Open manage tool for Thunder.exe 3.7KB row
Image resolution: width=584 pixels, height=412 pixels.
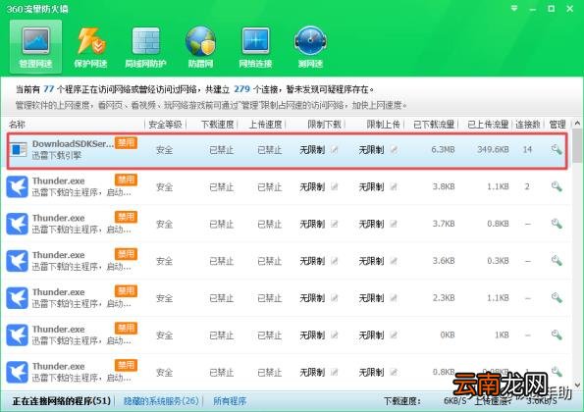(557, 224)
